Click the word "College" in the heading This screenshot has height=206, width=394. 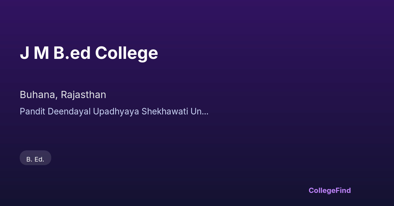coord(126,53)
